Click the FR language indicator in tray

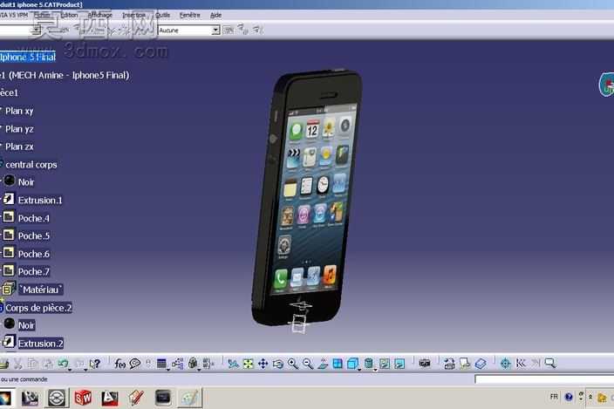(554, 397)
